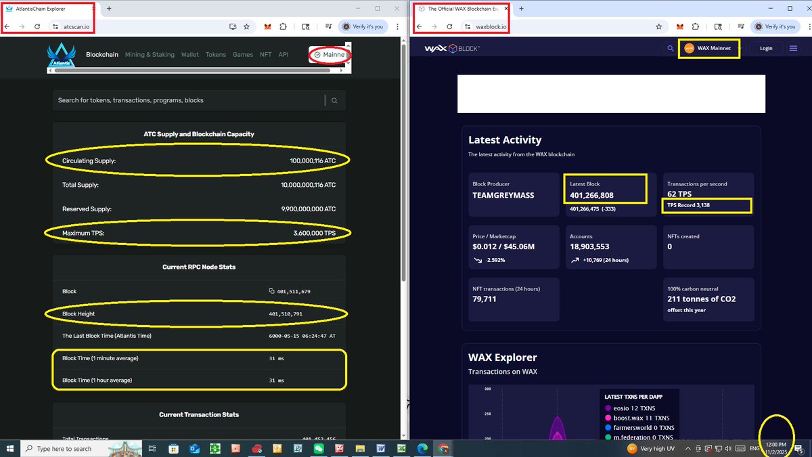This screenshot has width=812, height=457.
Task: Expand hidden icons in the system tray
Action: (x=687, y=448)
